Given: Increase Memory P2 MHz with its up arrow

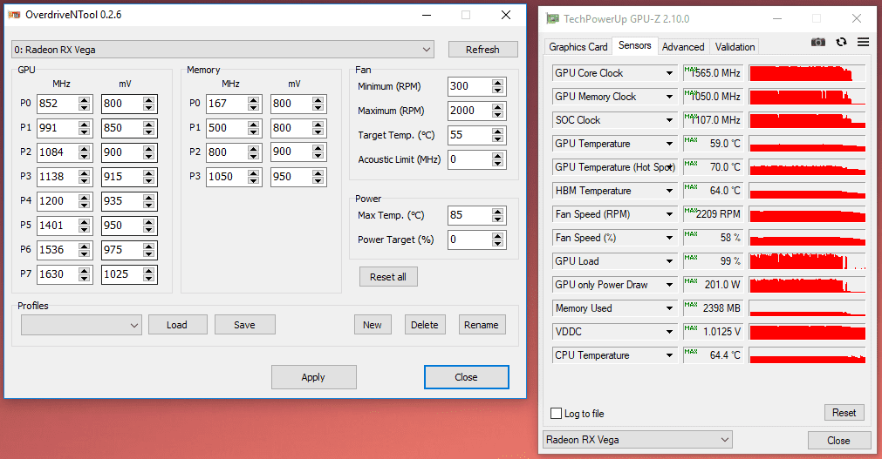Looking at the screenshot, I should click(x=254, y=148).
